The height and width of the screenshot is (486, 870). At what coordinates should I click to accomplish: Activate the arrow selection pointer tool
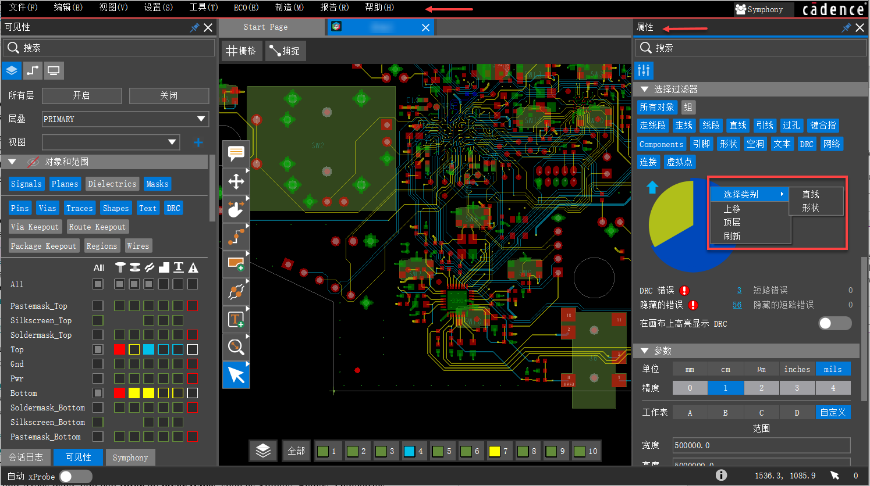[x=236, y=375]
